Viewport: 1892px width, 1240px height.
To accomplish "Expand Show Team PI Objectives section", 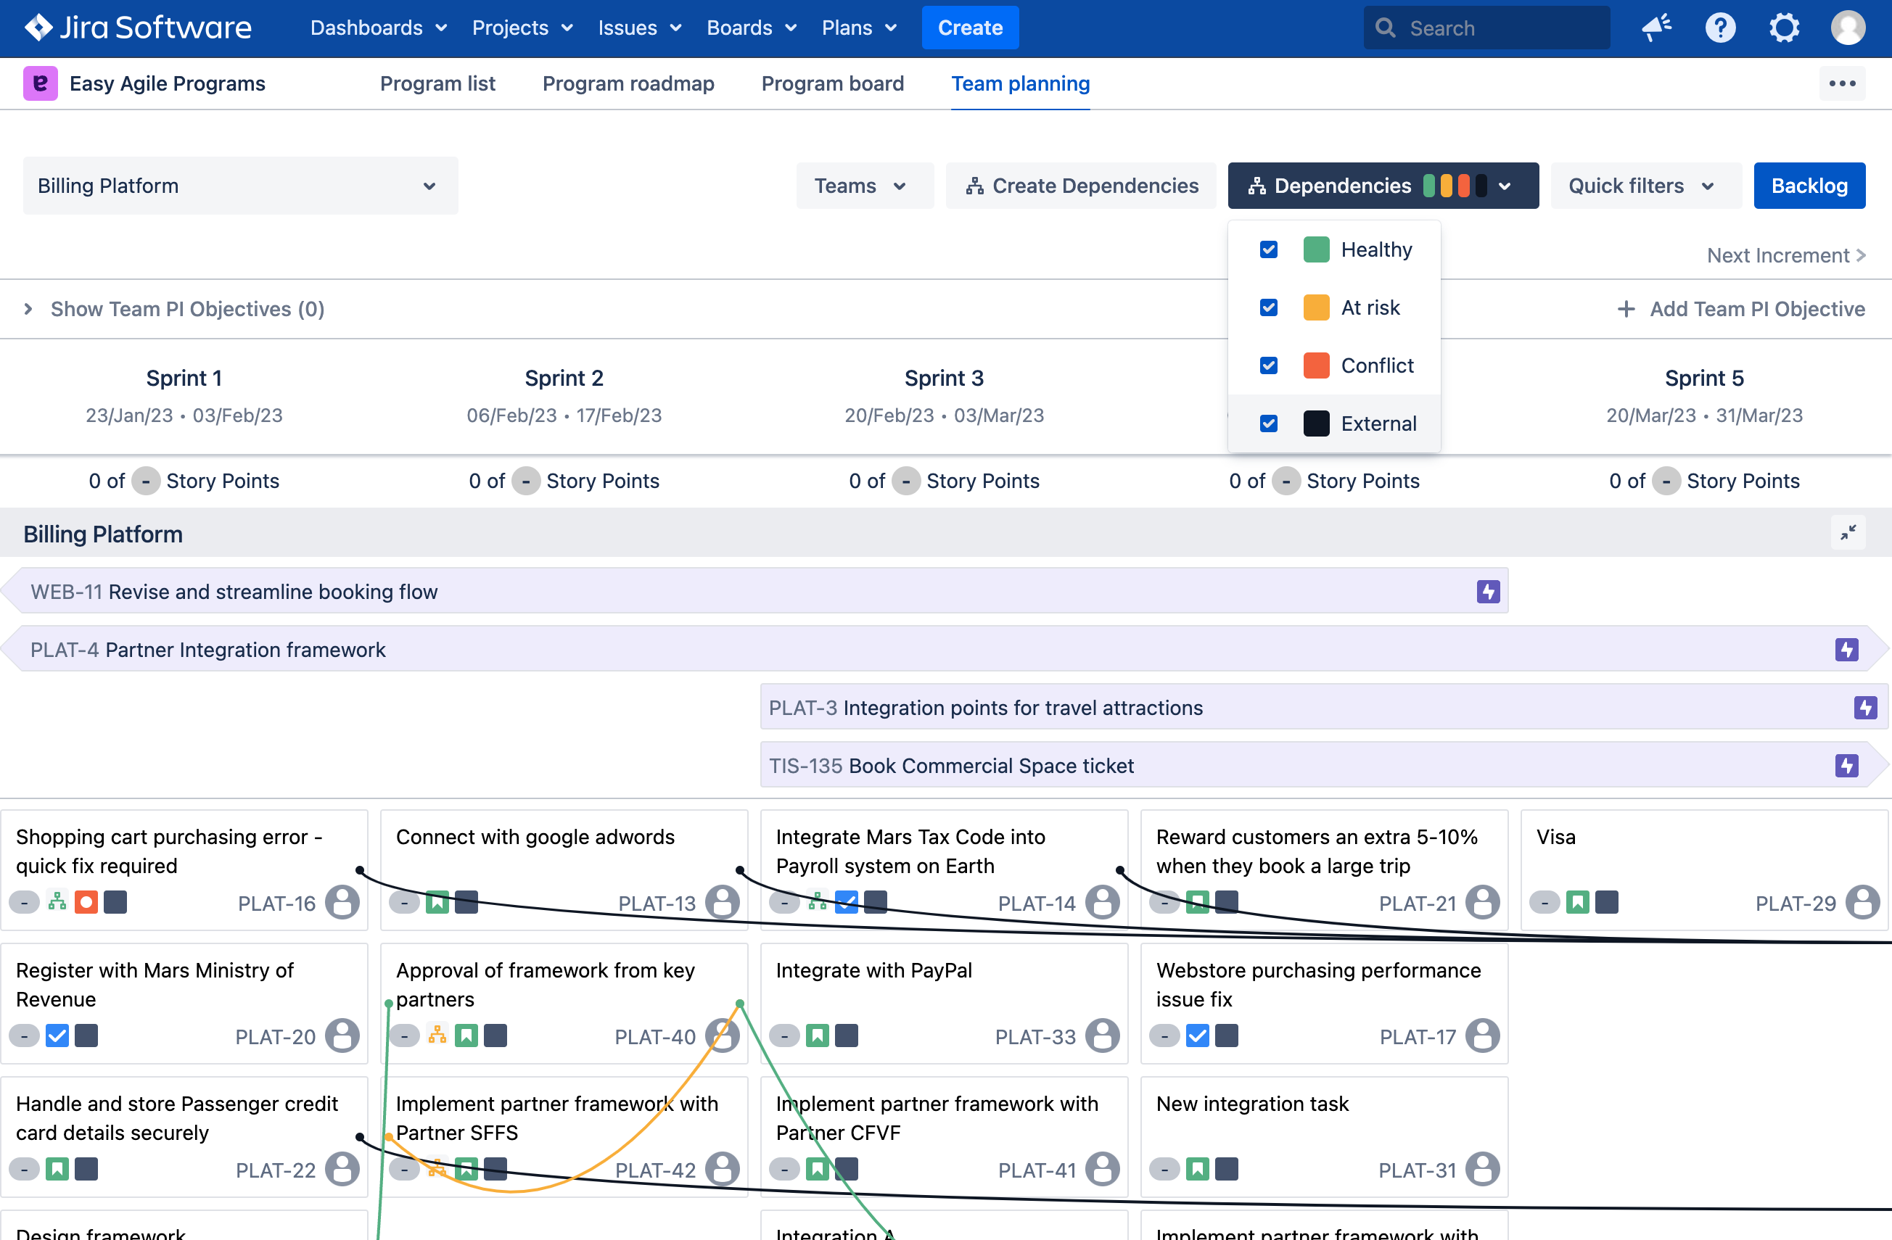I will click(x=174, y=309).
